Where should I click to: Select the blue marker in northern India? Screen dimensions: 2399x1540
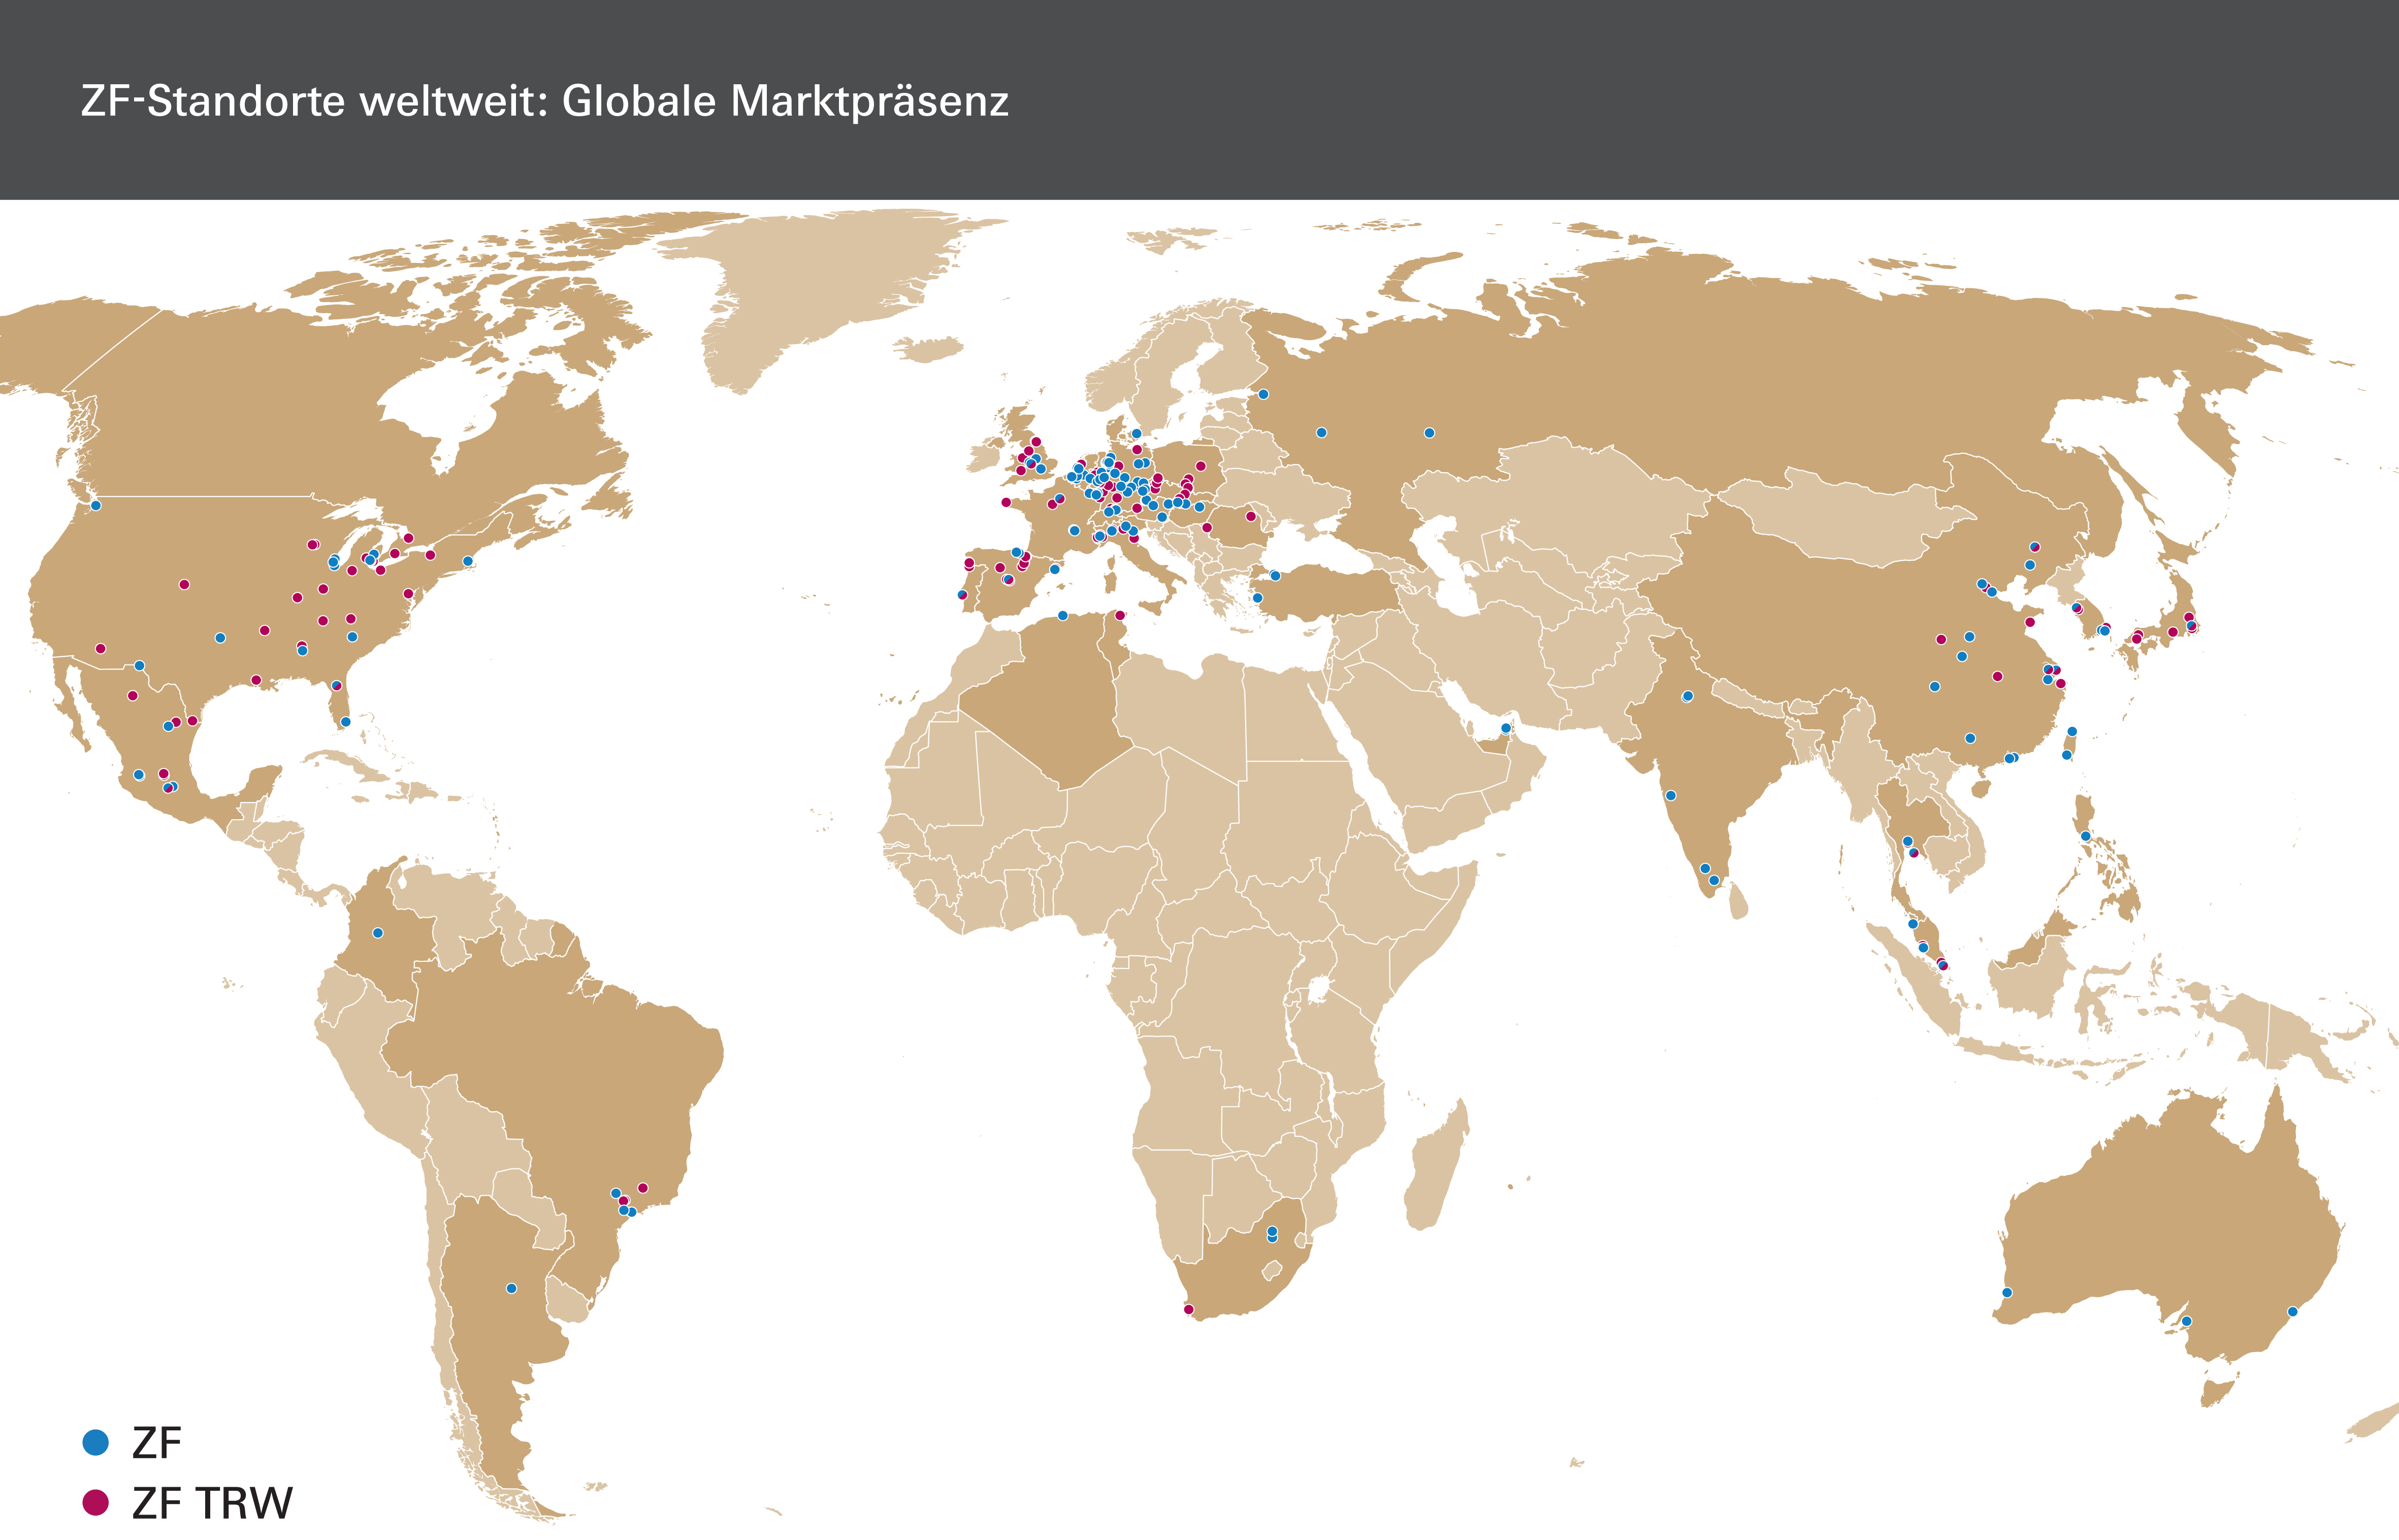click(1688, 696)
